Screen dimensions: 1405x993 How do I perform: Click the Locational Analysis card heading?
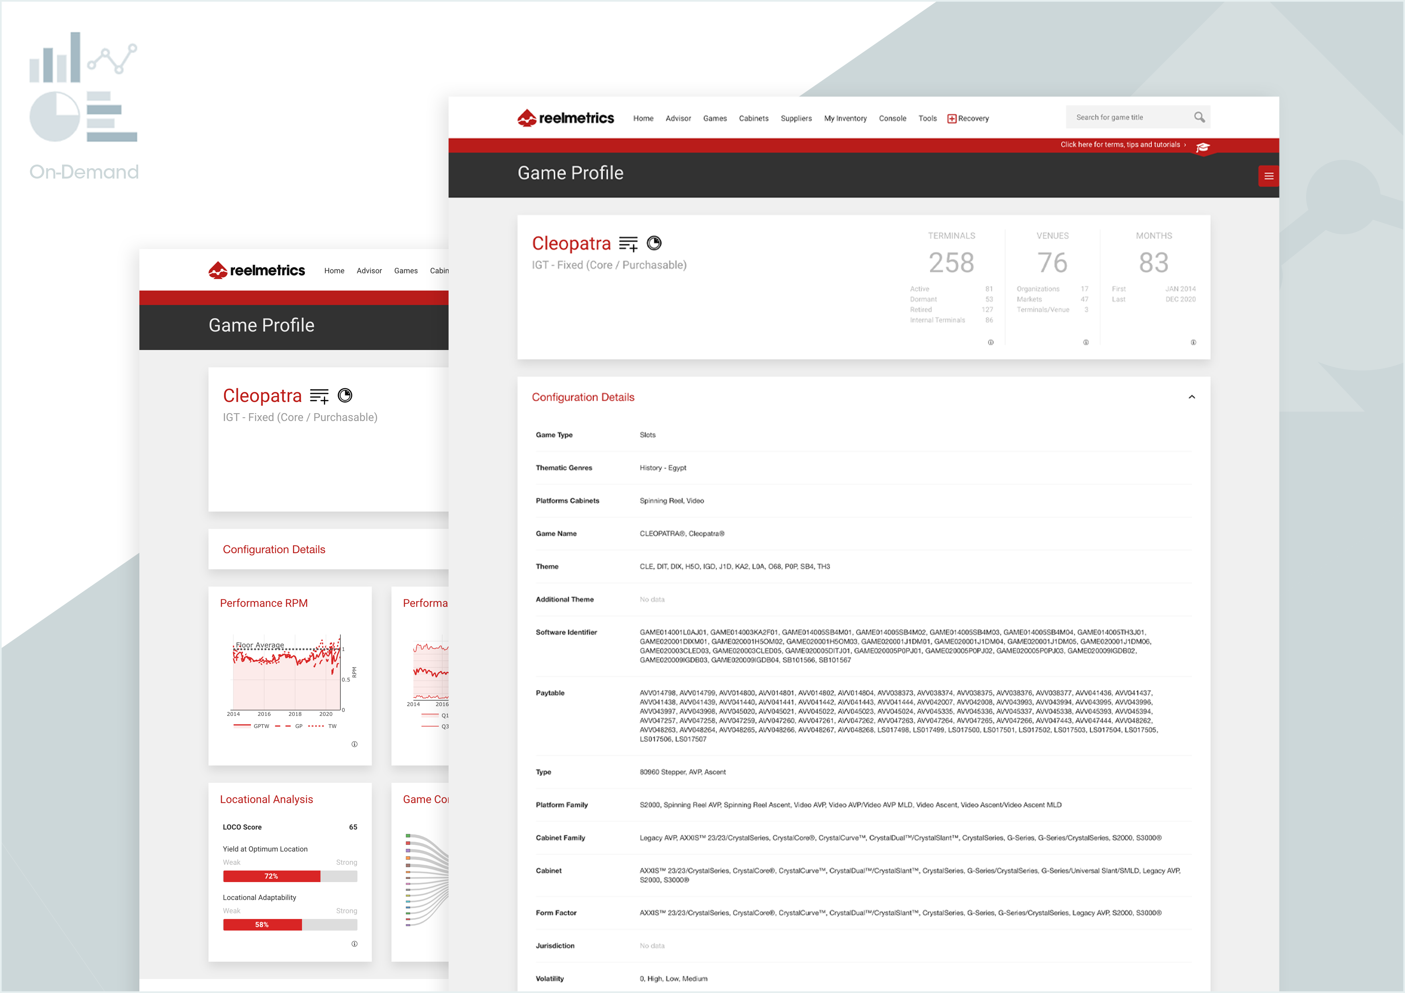click(266, 800)
